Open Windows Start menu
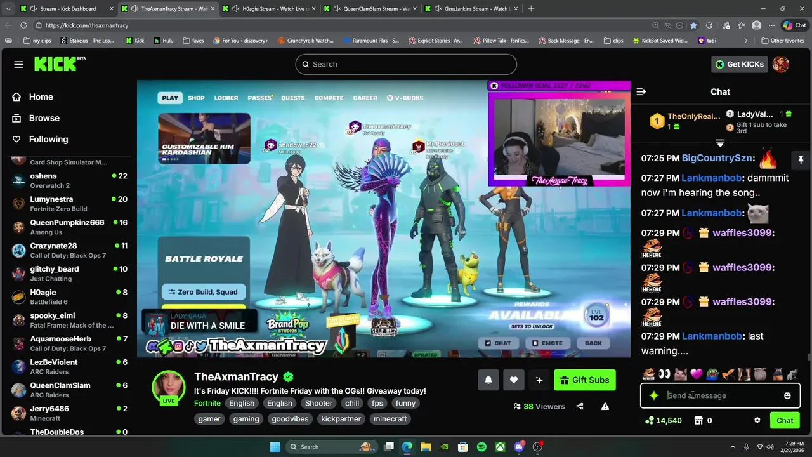Image resolution: width=812 pixels, height=457 pixels. click(x=275, y=447)
